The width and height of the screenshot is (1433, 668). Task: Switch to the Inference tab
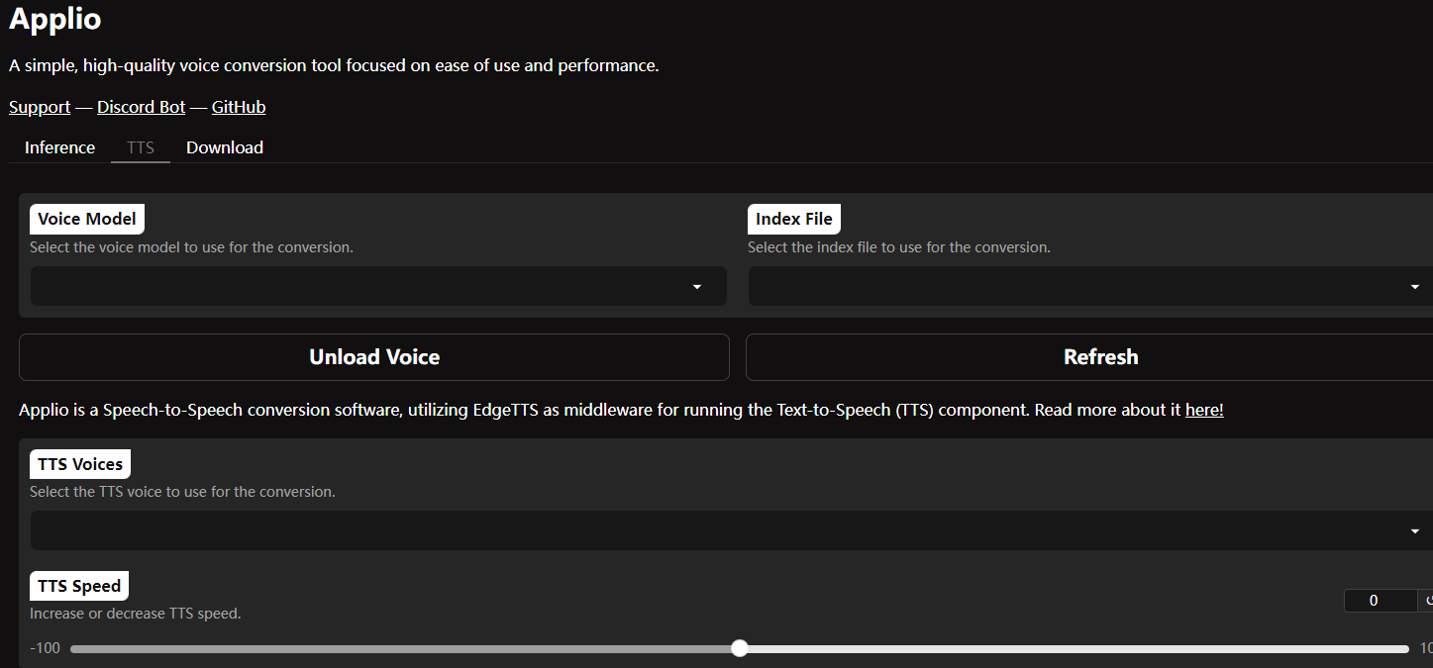(60, 147)
